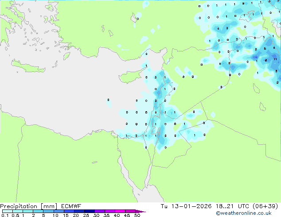Select the 1–2 mm legend color swatch
281x217 pixels.
pyautogui.click(x=28, y=211)
